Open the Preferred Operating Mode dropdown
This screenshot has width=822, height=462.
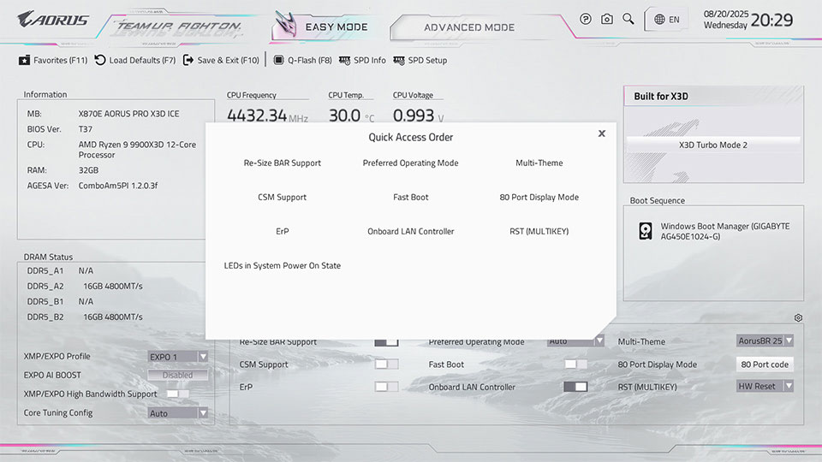(575, 341)
